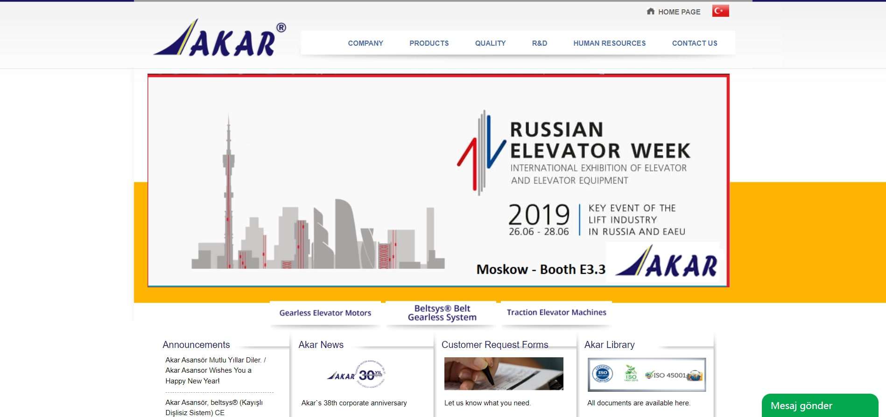Open the Akar 30th anniversary logo image

[357, 374]
